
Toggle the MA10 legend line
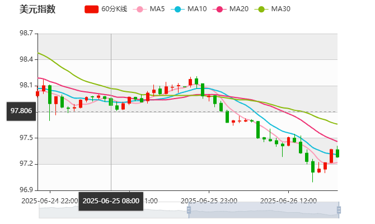click(189, 9)
